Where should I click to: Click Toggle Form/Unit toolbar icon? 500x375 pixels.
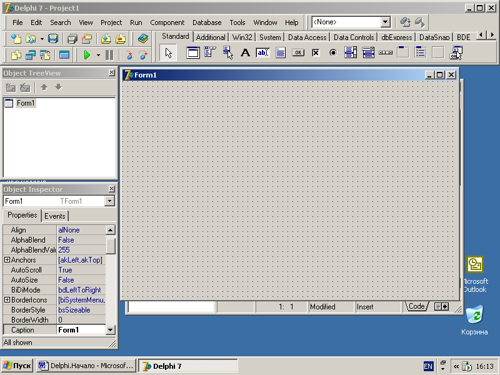pos(45,55)
